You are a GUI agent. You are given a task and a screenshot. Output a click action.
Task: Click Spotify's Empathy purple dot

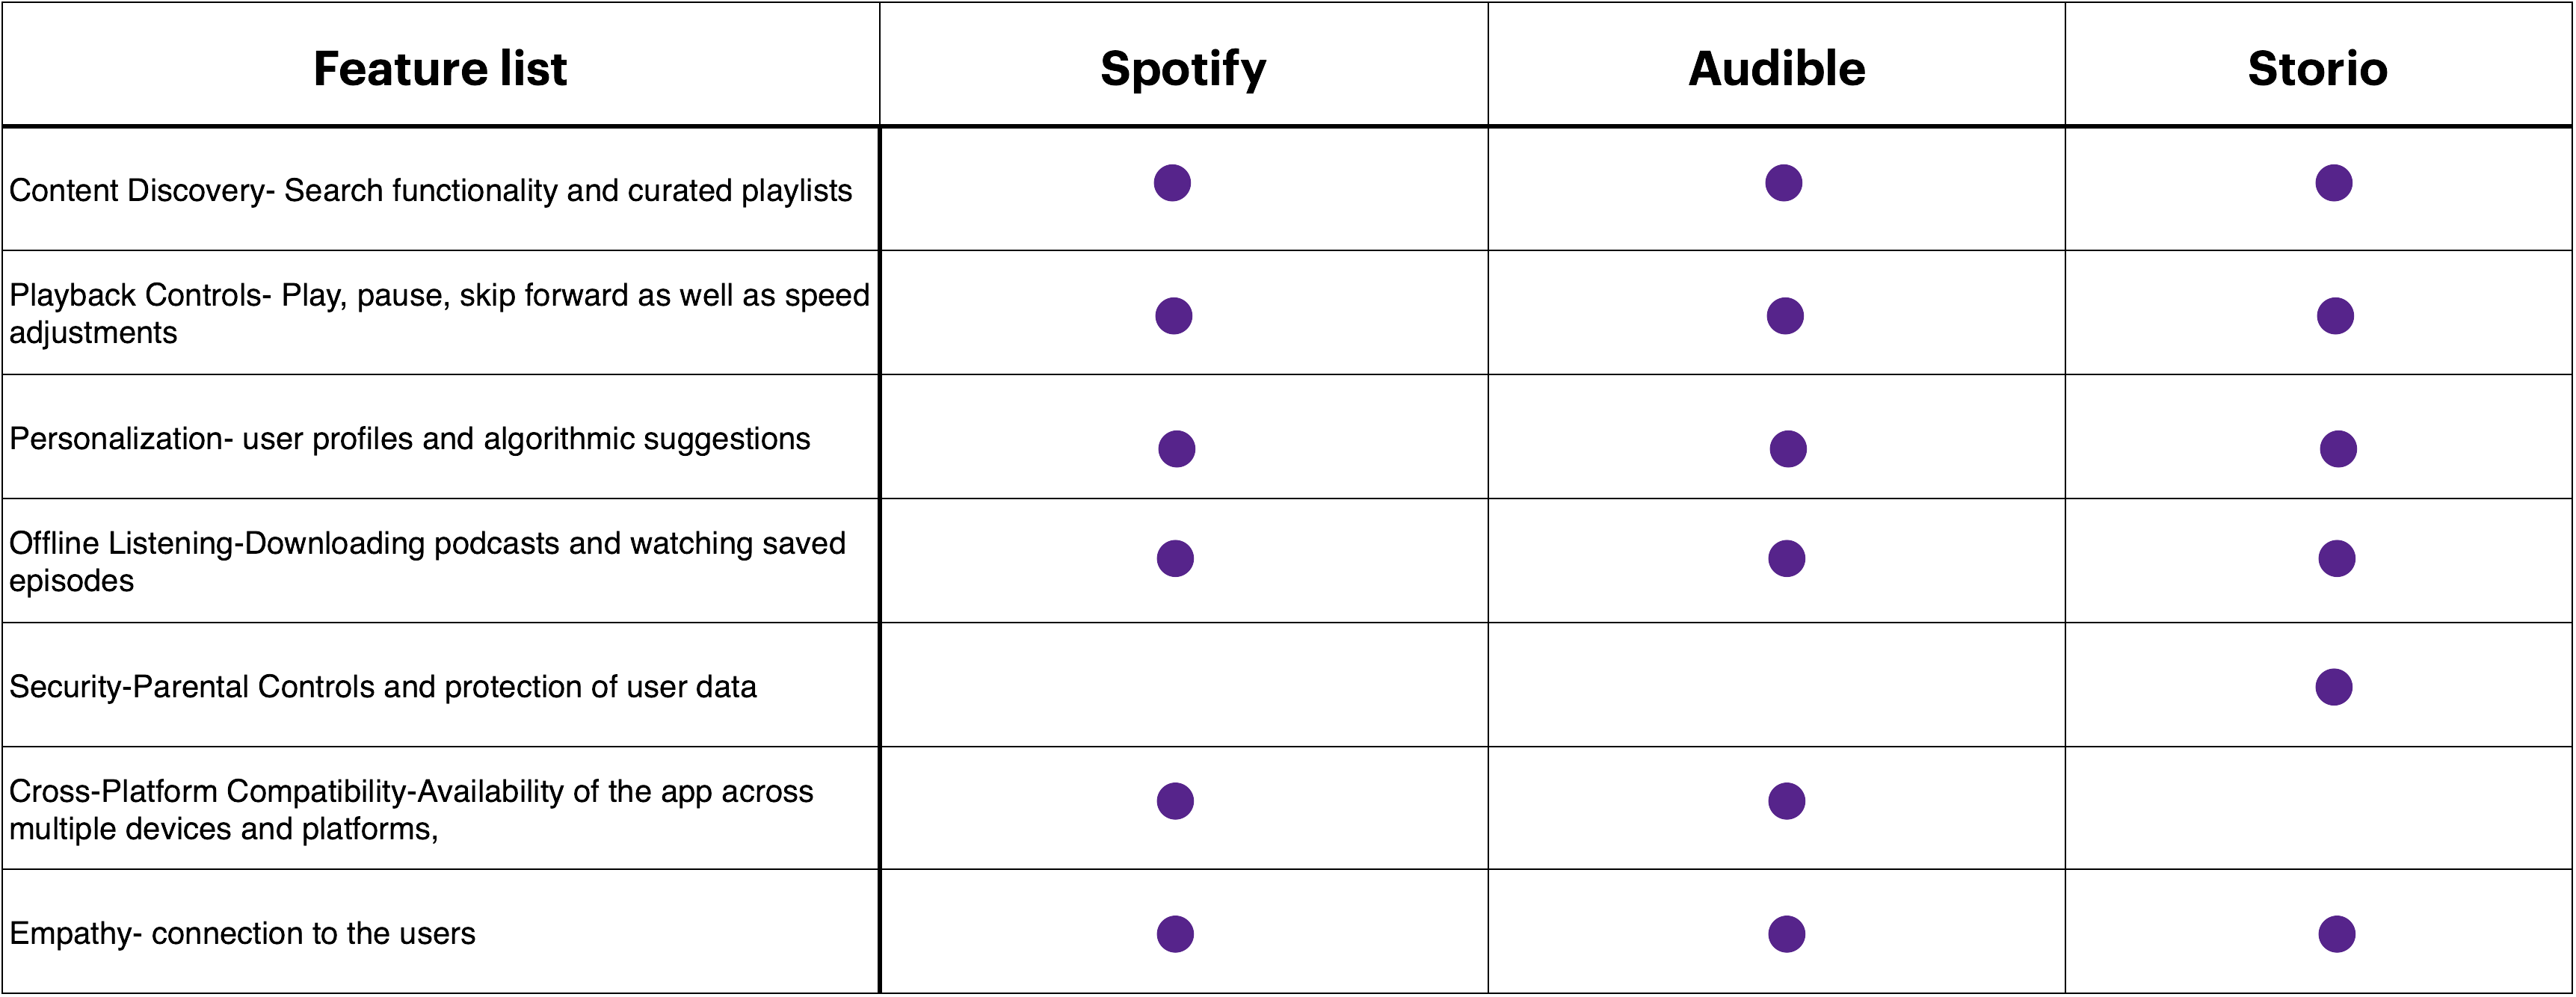tap(1175, 934)
